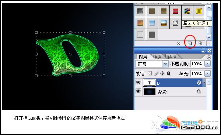Switch to the 路径 tab
Viewport: 221px width, 135px height.
172,57
